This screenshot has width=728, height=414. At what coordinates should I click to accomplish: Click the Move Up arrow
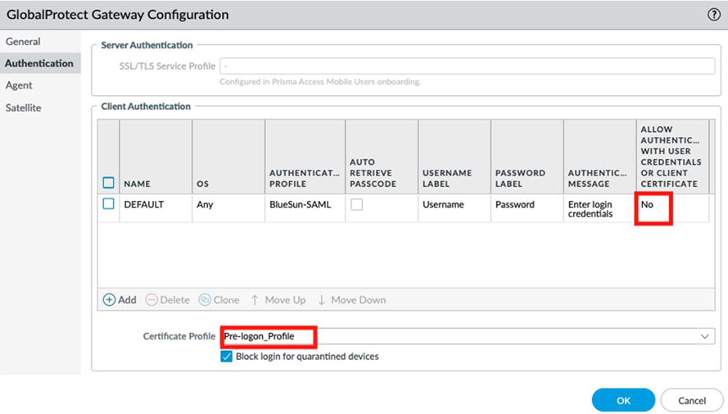[x=255, y=300]
